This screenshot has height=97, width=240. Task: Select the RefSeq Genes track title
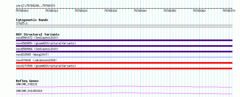pyautogui.click(x=28, y=81)
